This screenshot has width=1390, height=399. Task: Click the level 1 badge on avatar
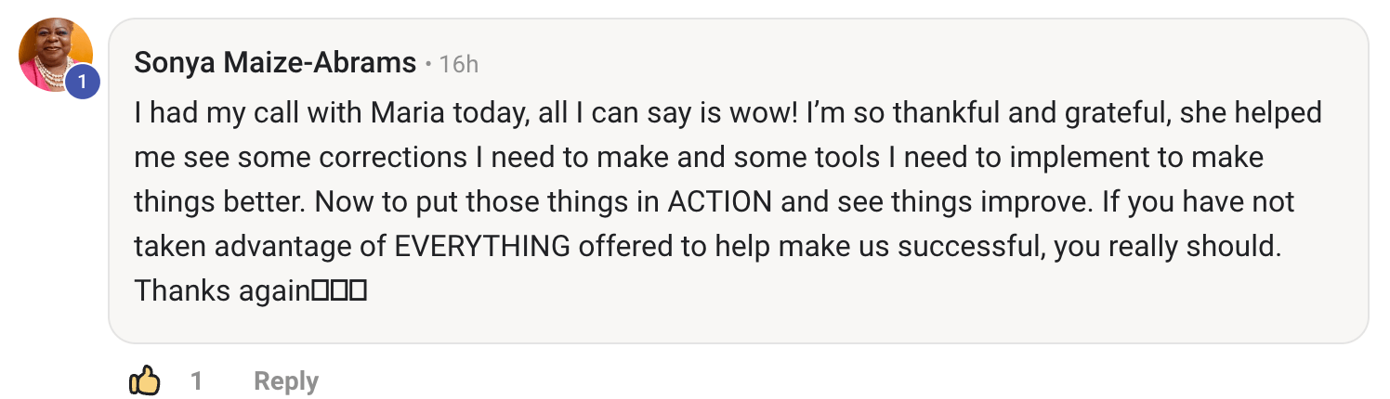83,83
